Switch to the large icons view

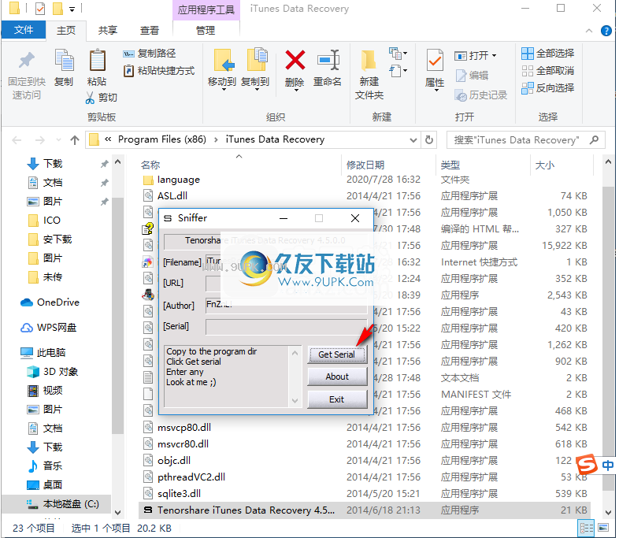pos(603,528)
